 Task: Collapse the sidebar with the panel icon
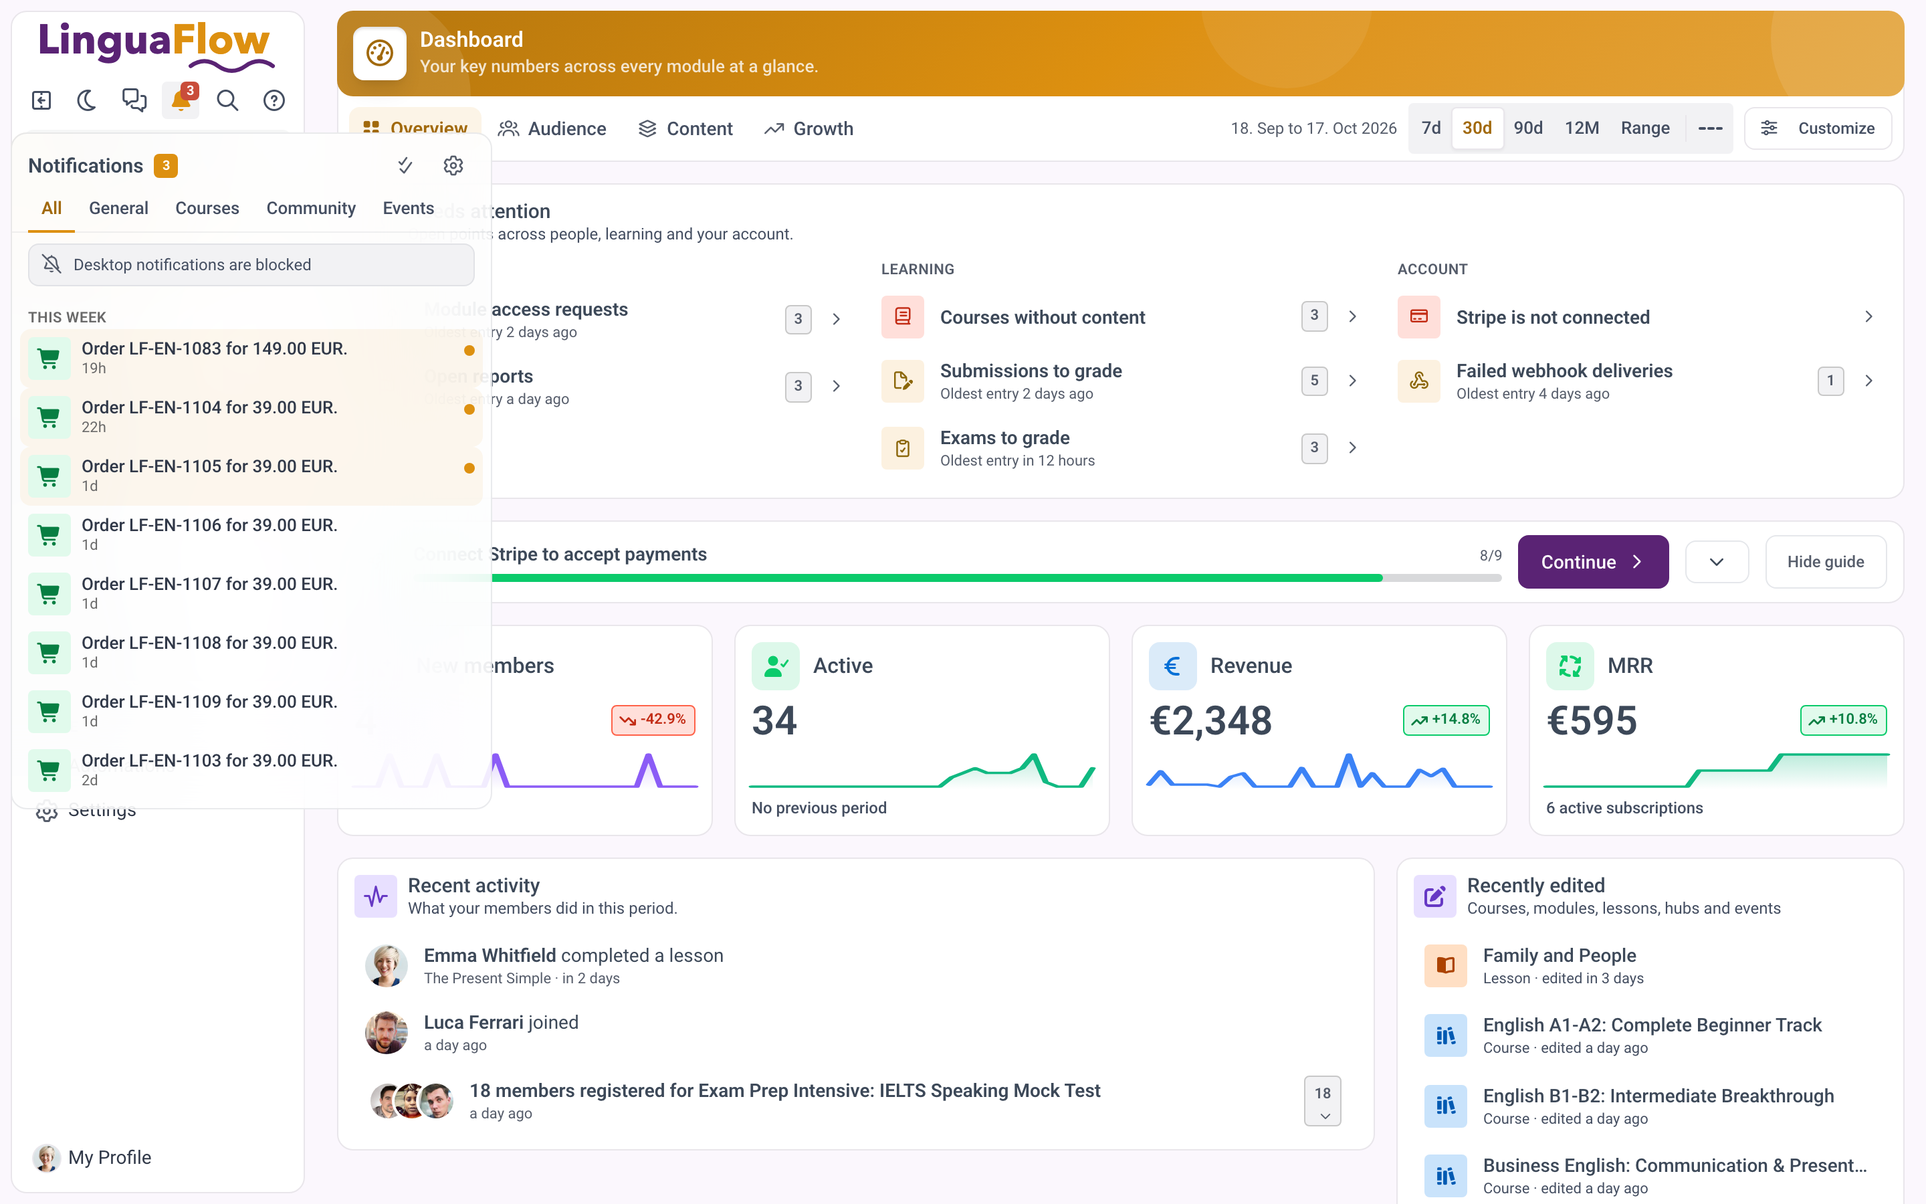coord(41,100)
